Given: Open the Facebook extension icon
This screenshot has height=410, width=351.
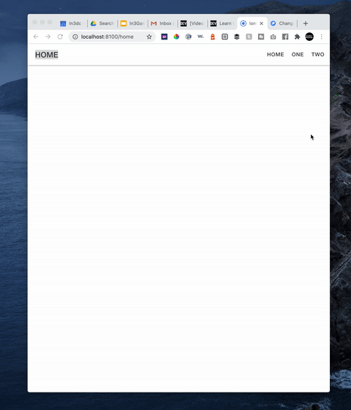Looking at the screenshot, I should point(285,37).
